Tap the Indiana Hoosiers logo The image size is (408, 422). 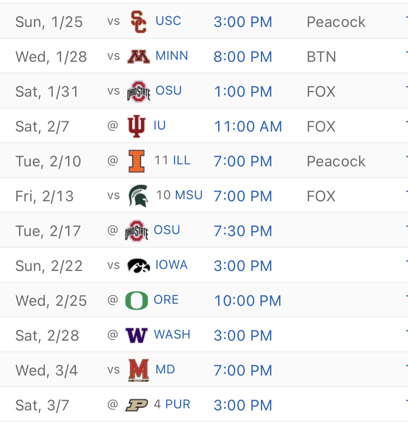pyautogui.click(x=136, y=126)
